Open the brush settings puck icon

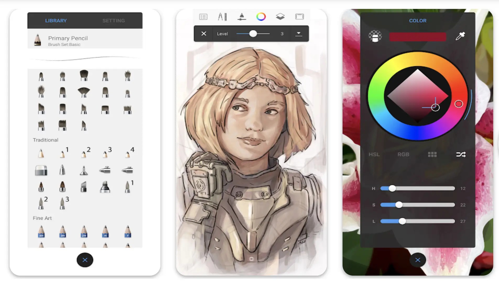(242, 16)
